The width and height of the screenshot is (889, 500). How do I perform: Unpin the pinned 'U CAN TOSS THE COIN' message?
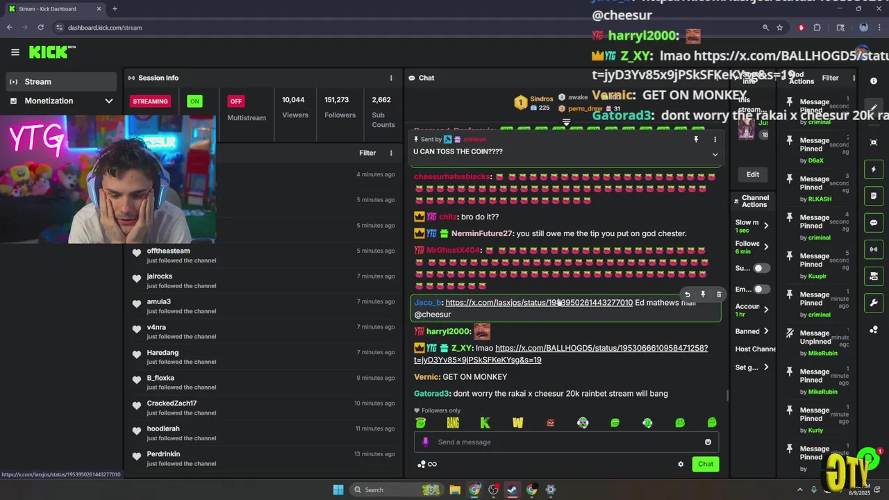[x=696, y=140]
